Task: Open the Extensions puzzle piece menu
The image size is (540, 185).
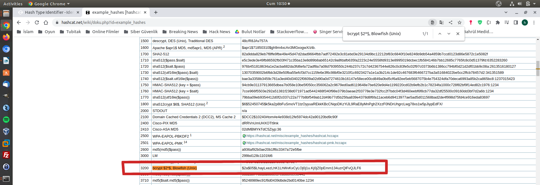Action: 498,22
